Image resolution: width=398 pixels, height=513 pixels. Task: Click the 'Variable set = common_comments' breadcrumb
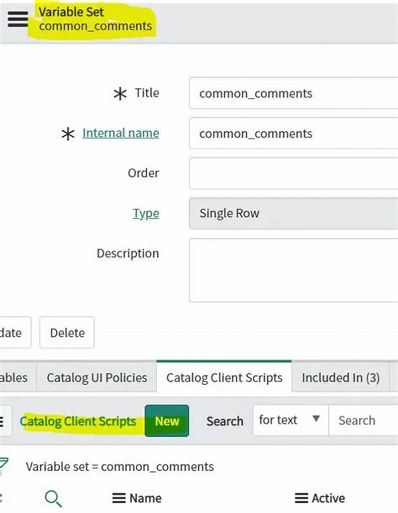(119, 467)
